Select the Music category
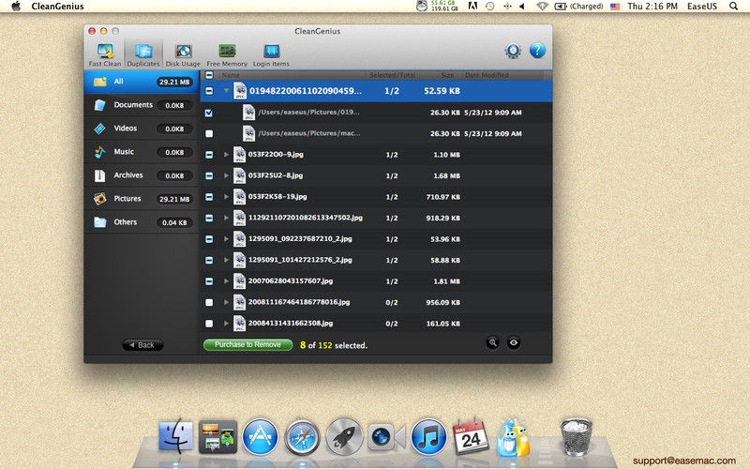This screenshot has height=469, width=750. [x=142, y=152]
